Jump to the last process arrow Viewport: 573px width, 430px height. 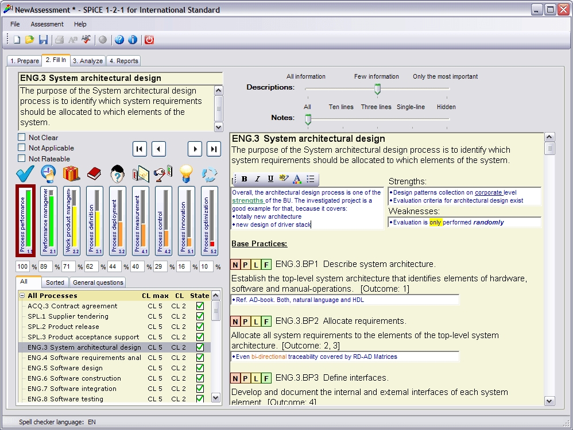(214, 149)
